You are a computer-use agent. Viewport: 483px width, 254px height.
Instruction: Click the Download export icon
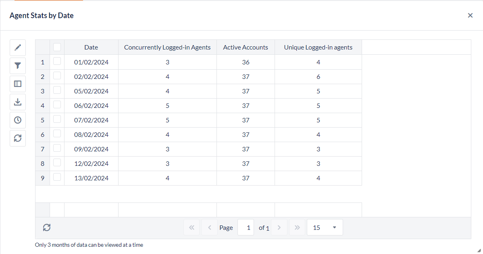coord(17,101)
